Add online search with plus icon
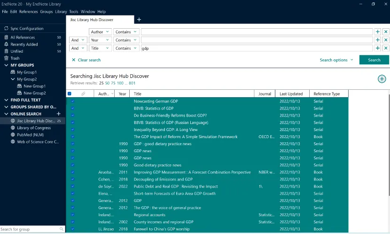Screen dimensions: 390x234 click(x=58, y=114)
